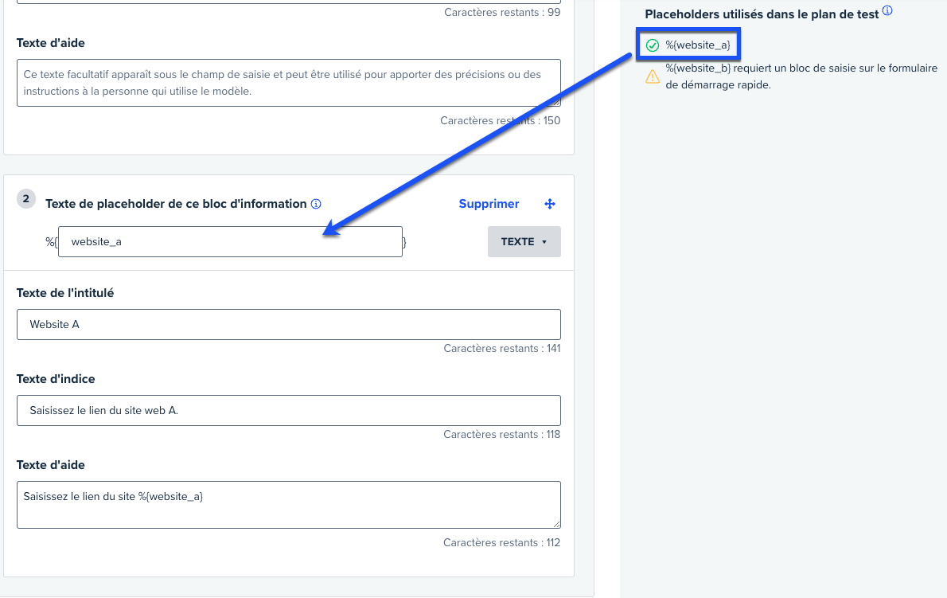Image resolution: width=947 pixels, height=598 pixels.
Task: Focus the website_a placeholder name field
Action: click(x=230, y=241)
